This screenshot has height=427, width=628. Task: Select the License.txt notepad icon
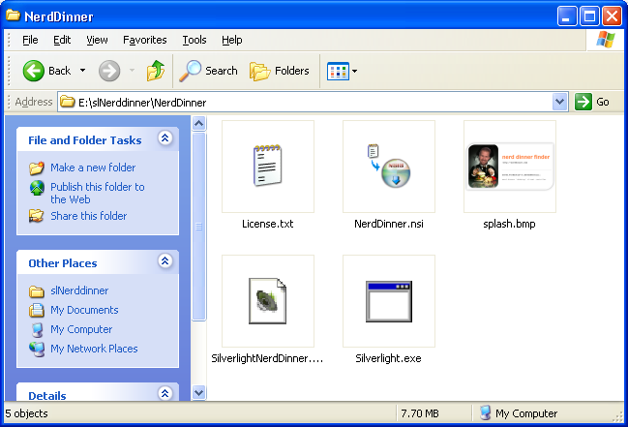(267, 166)
